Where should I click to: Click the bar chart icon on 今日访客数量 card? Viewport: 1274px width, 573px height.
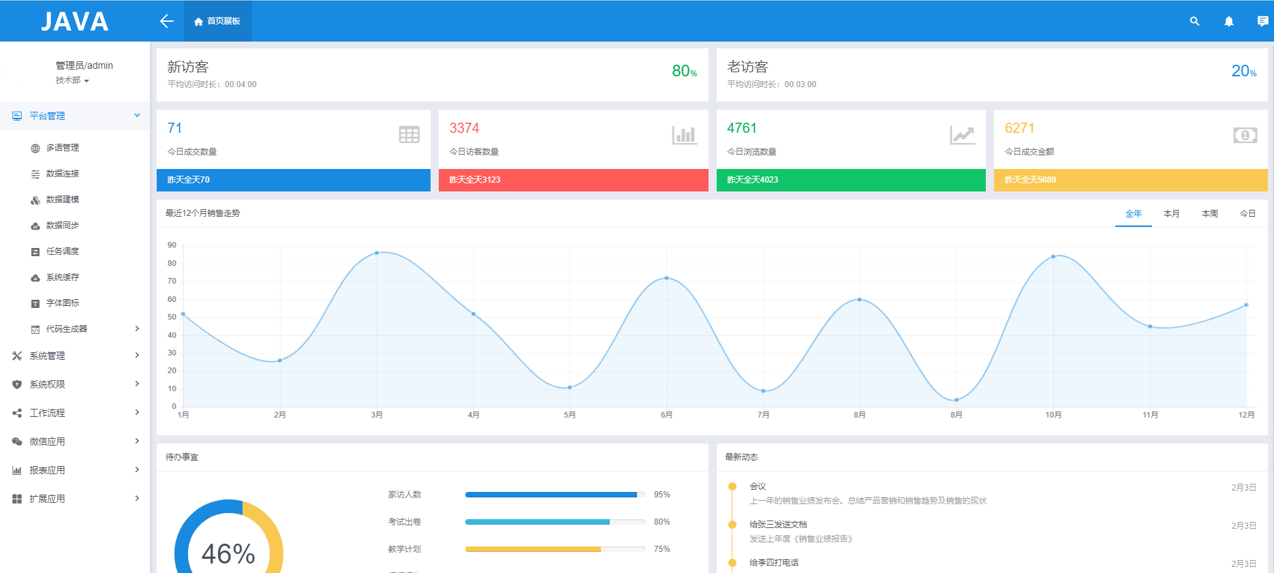(684, 135)
